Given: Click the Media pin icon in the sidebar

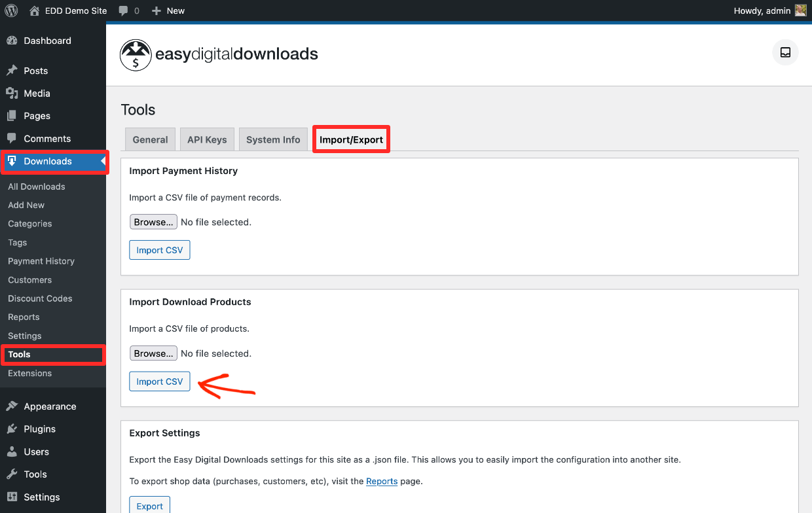Looking at the screenshot, I should pyautogui.click(x=13, y=94).
